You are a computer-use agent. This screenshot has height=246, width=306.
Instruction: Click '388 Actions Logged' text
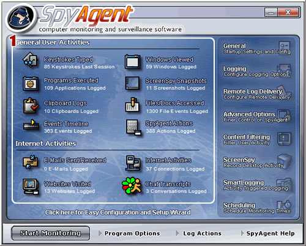tap(171, 131)
